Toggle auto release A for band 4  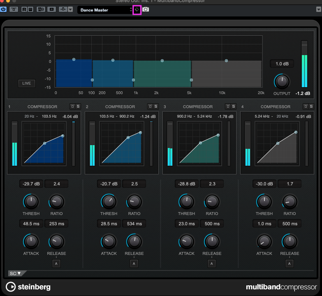point(290,264)
